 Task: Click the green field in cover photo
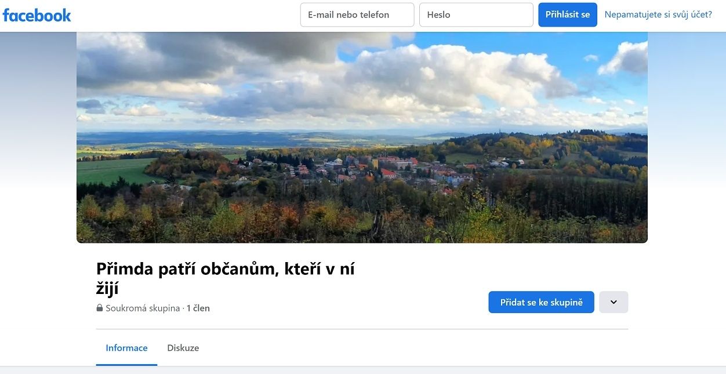point(110,171)
